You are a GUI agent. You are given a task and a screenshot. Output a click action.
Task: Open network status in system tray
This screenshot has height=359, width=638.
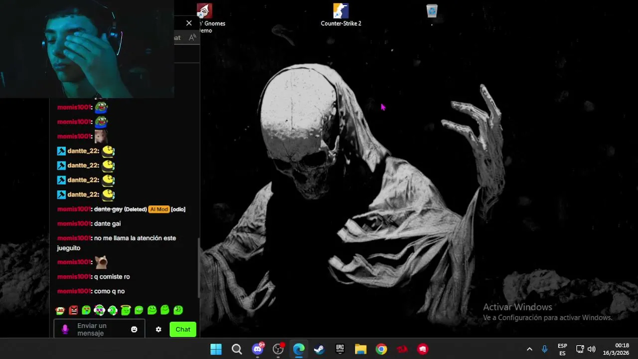(x=580, y=349)
